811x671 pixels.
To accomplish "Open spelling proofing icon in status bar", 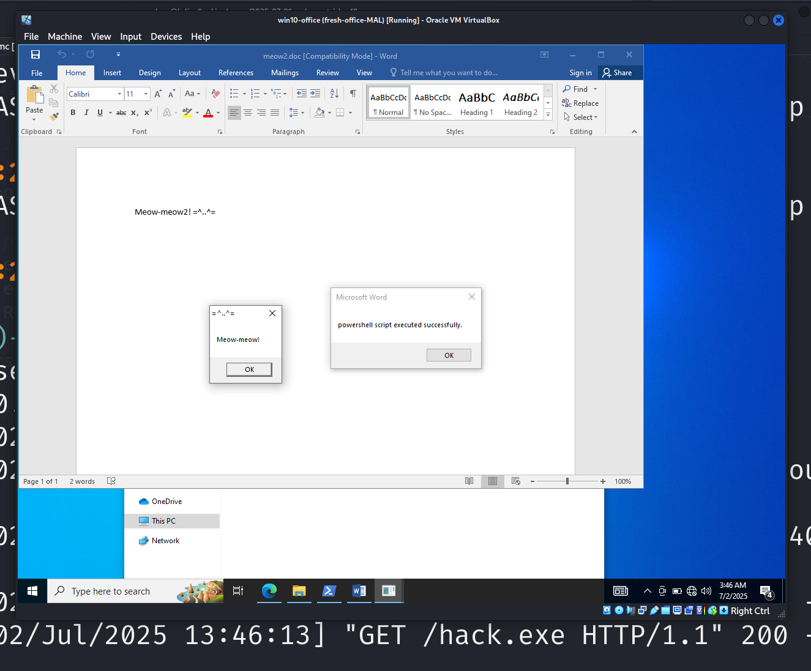I will (x=111, y=481).
